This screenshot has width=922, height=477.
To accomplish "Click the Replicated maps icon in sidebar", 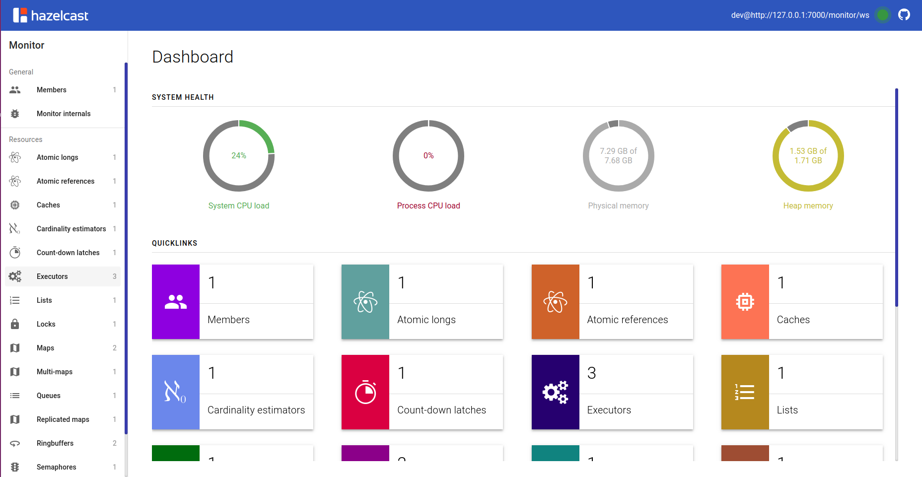I will (15, 419).
